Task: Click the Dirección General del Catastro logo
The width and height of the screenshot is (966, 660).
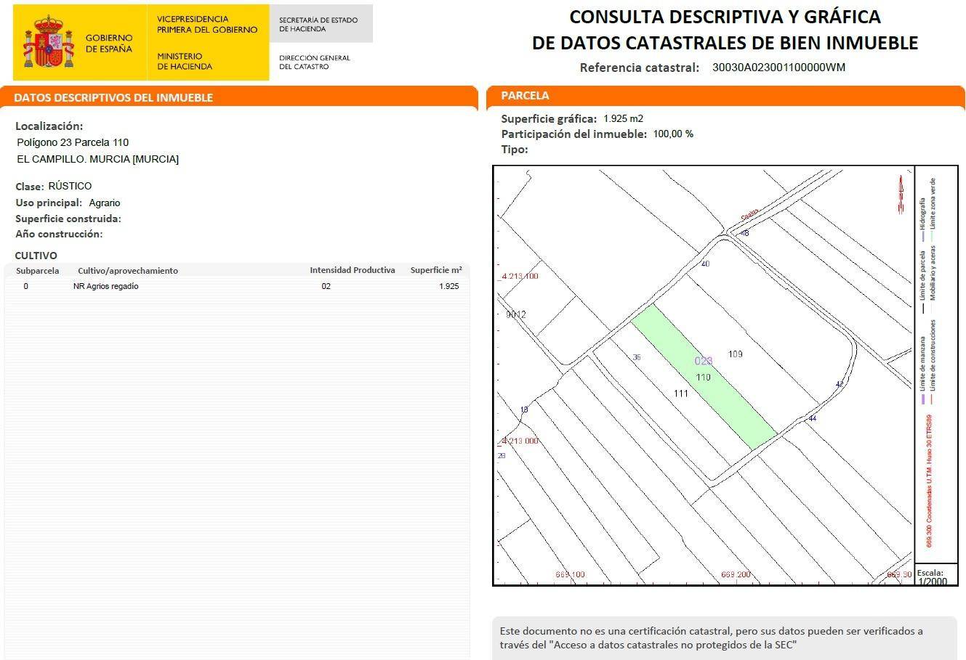Action: (x=315, y=62)
